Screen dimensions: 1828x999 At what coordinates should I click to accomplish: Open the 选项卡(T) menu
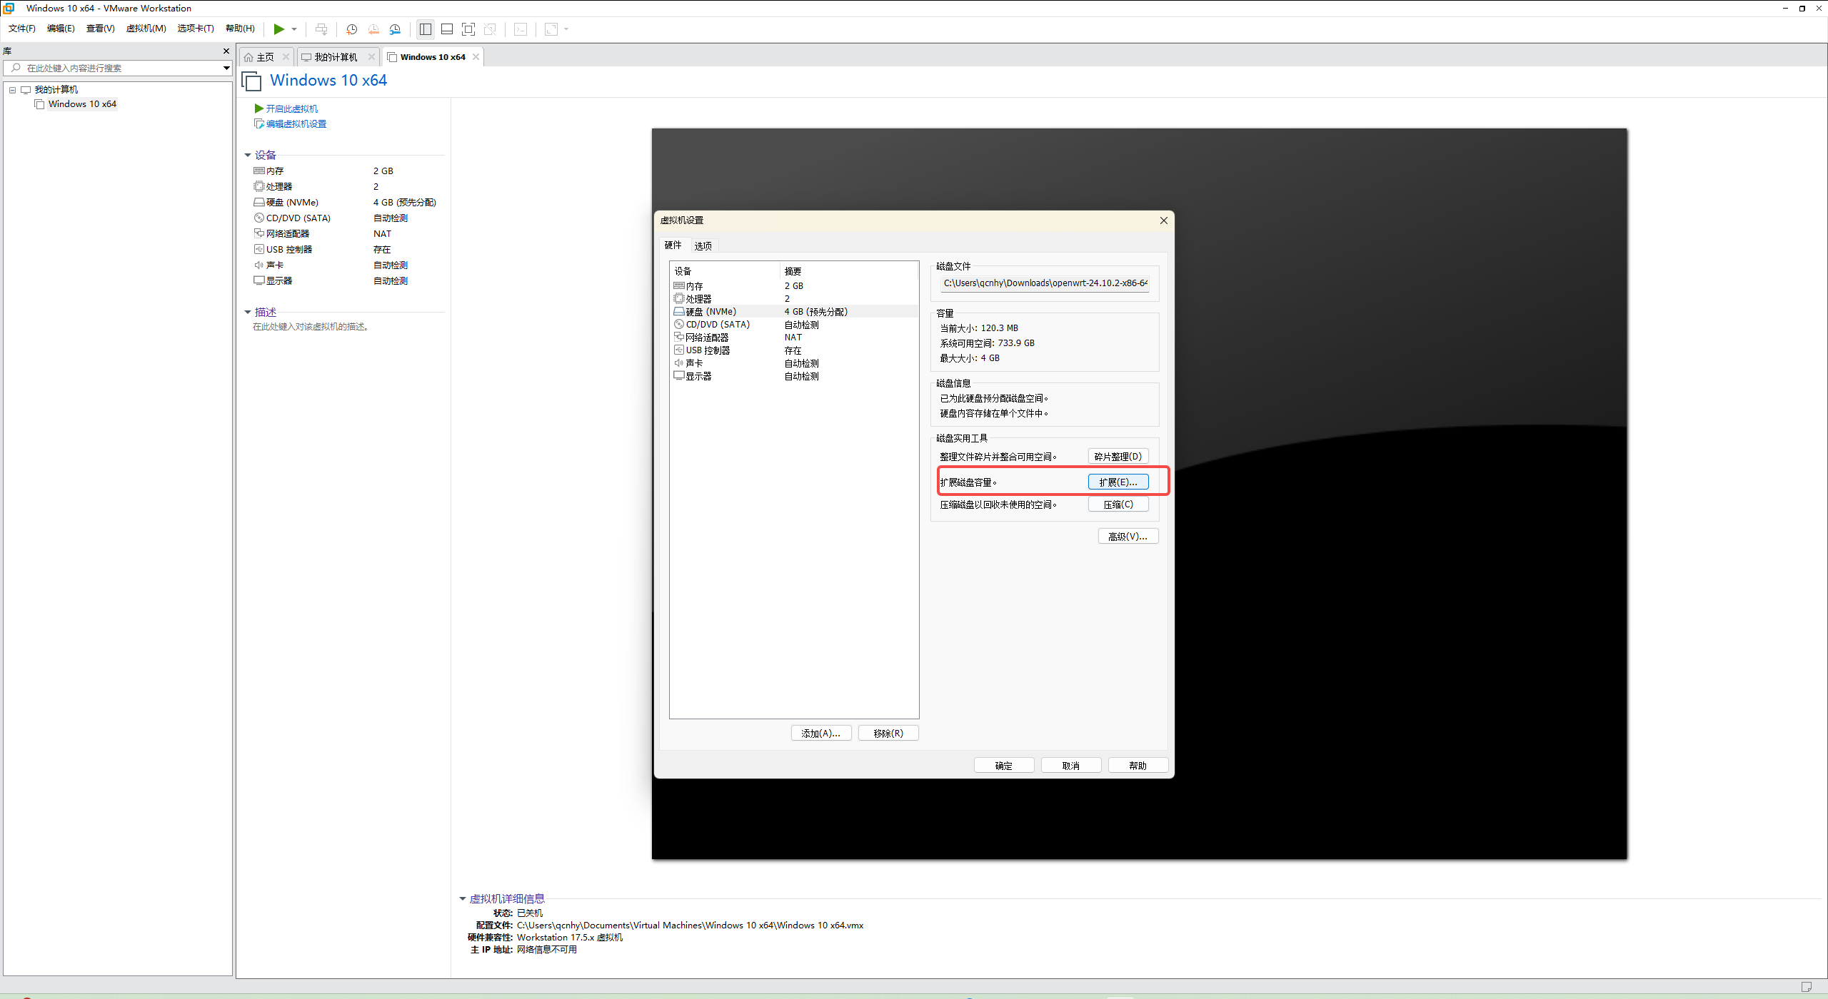click(196, 29)
